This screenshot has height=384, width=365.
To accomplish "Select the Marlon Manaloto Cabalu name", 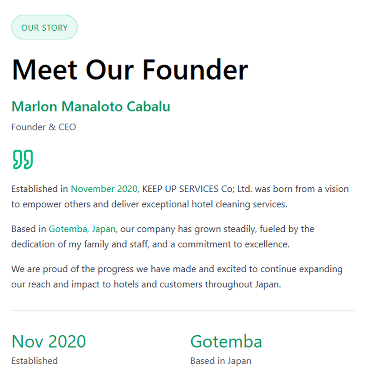I will point(91,106).
